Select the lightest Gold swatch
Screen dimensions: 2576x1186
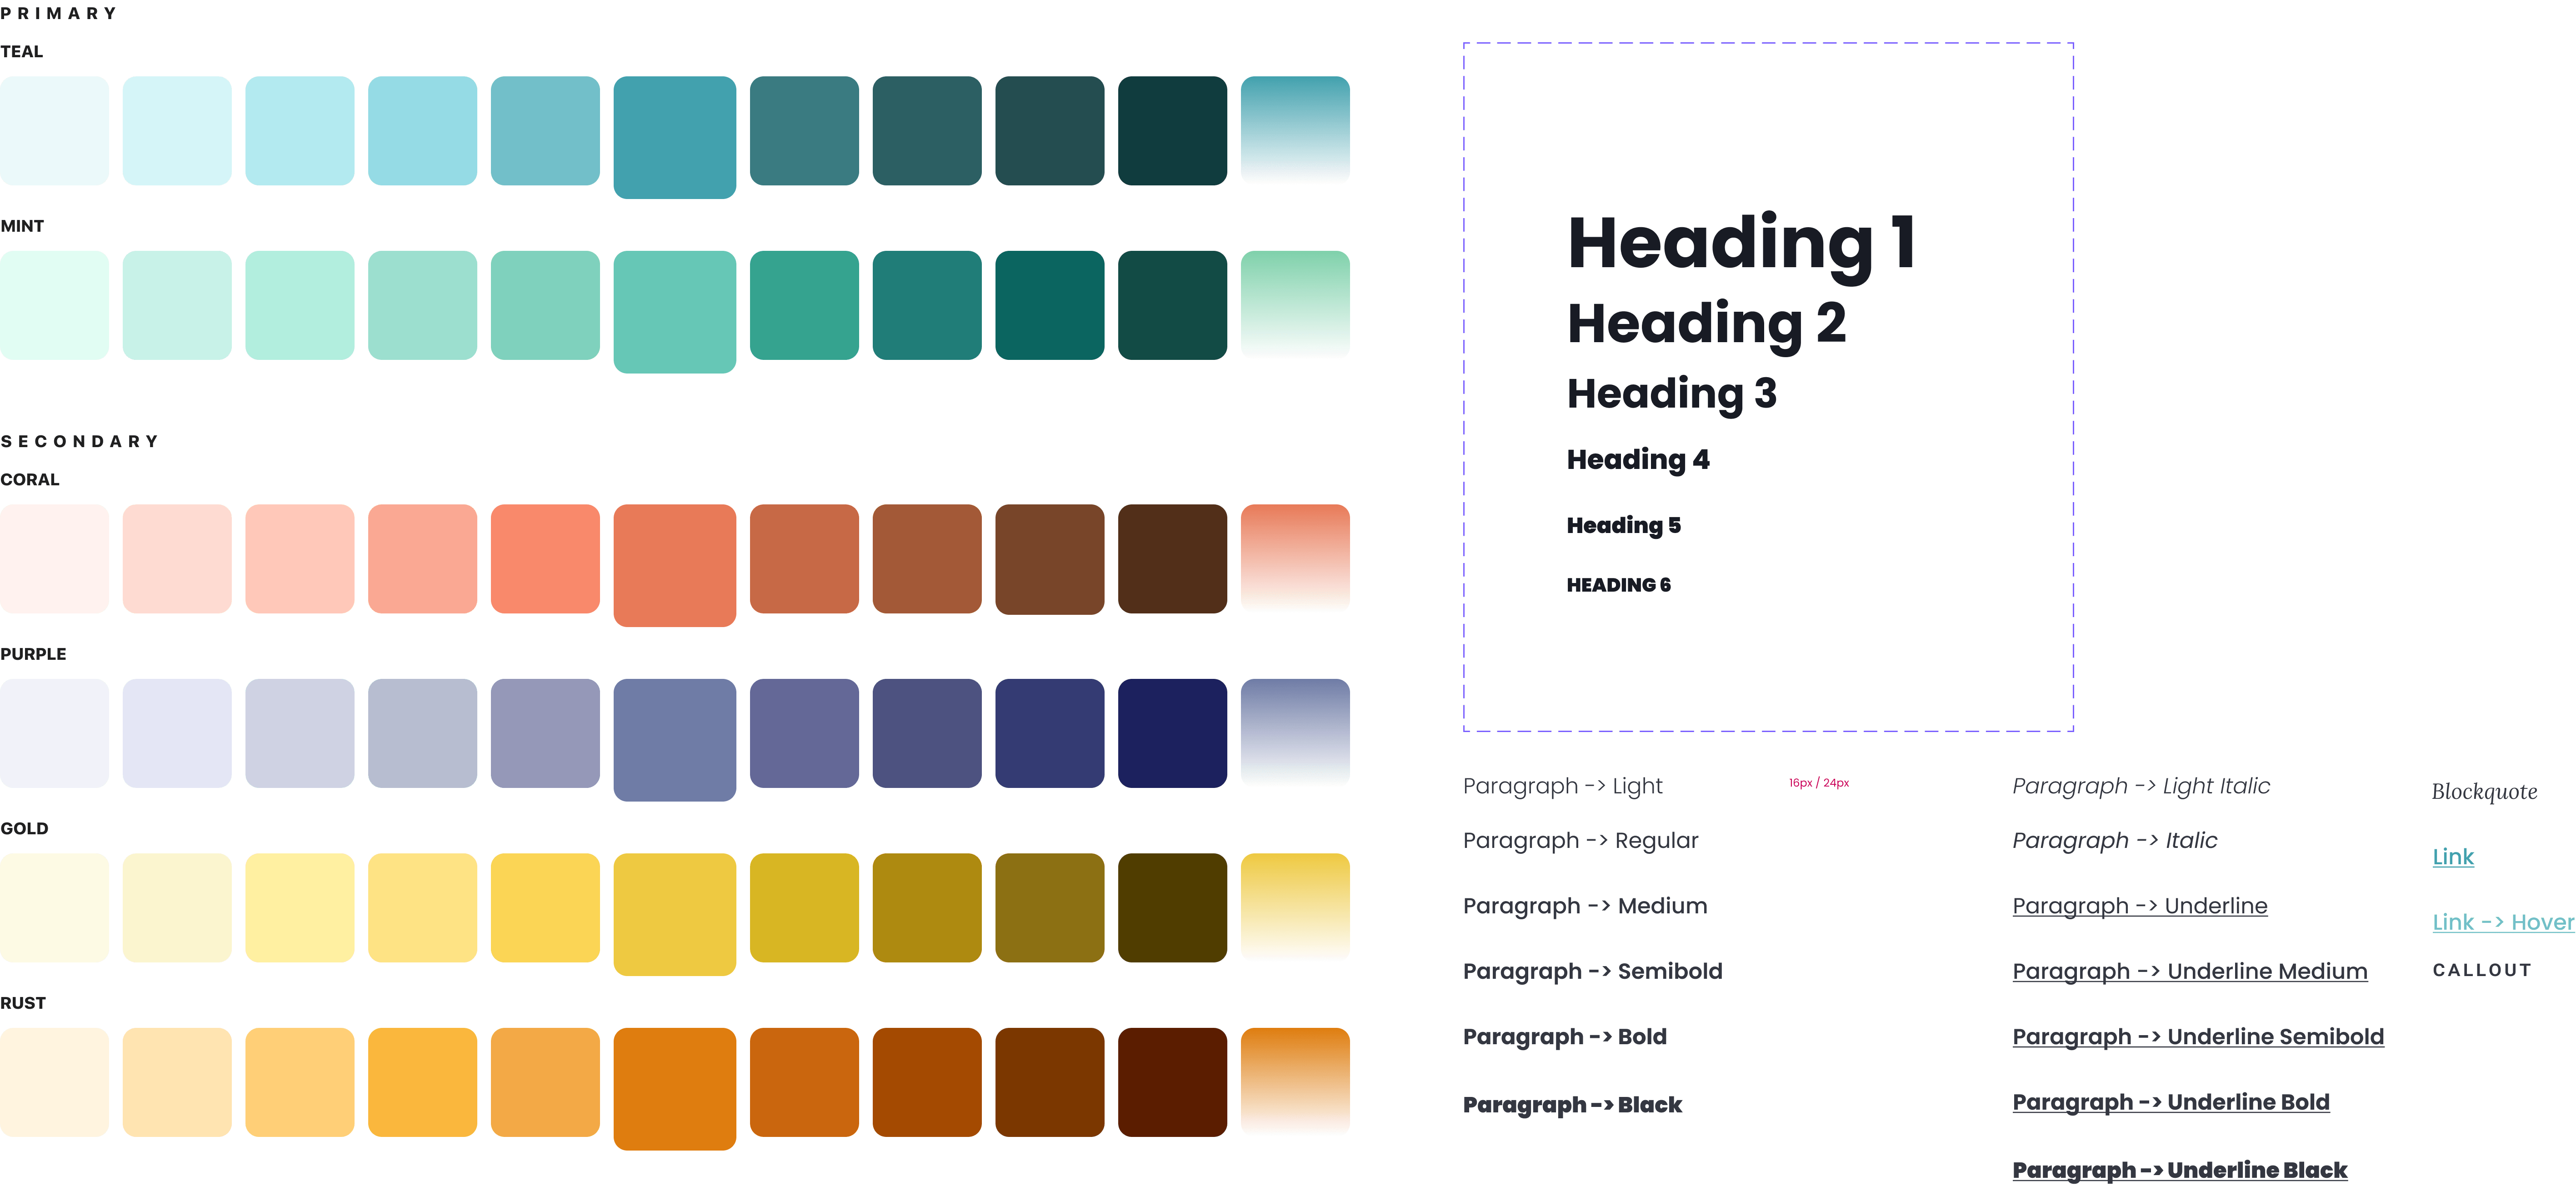54,907
